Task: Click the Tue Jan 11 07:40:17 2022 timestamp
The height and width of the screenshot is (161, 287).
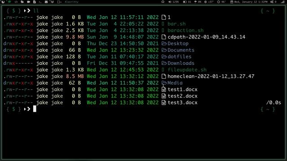Action: point(122,57)
